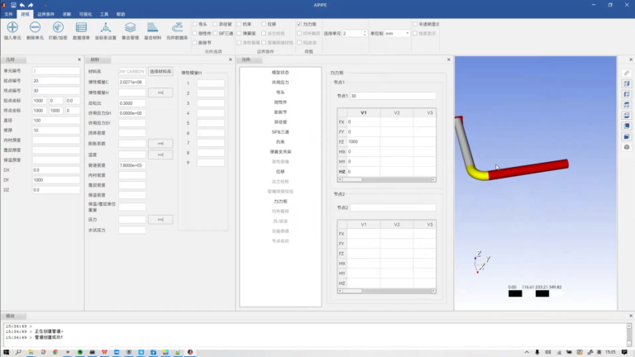Toggle the 约束 restraint checkbox
The width and height of the screenshot is (635, 357).
pos(239,24)
